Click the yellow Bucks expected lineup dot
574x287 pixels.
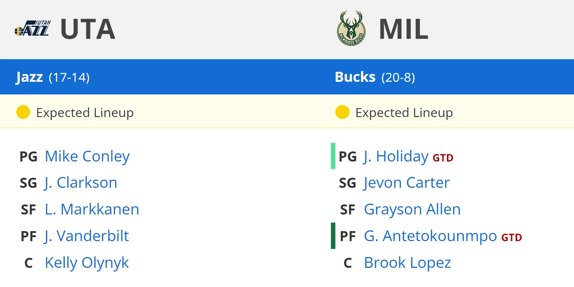[342, 112]
